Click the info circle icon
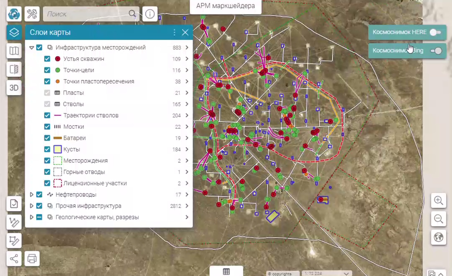Image resolution: width=452 pixels, height=276 pixels. pyautogui.click(x=150, y=14)
